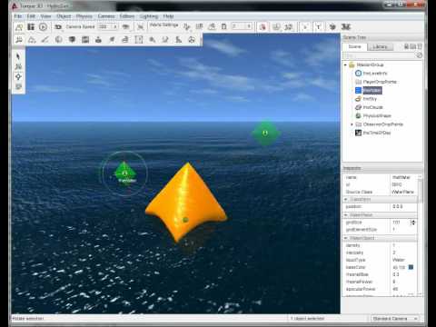This screenshot has width=436, height=327.
Task: Select theLevelInfo in scene tree
Action: point(375,74)
